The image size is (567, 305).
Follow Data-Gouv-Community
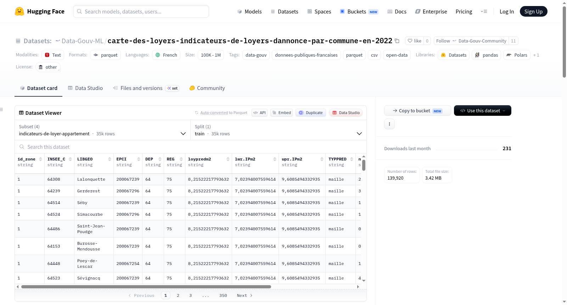click(x=471, y=41)
